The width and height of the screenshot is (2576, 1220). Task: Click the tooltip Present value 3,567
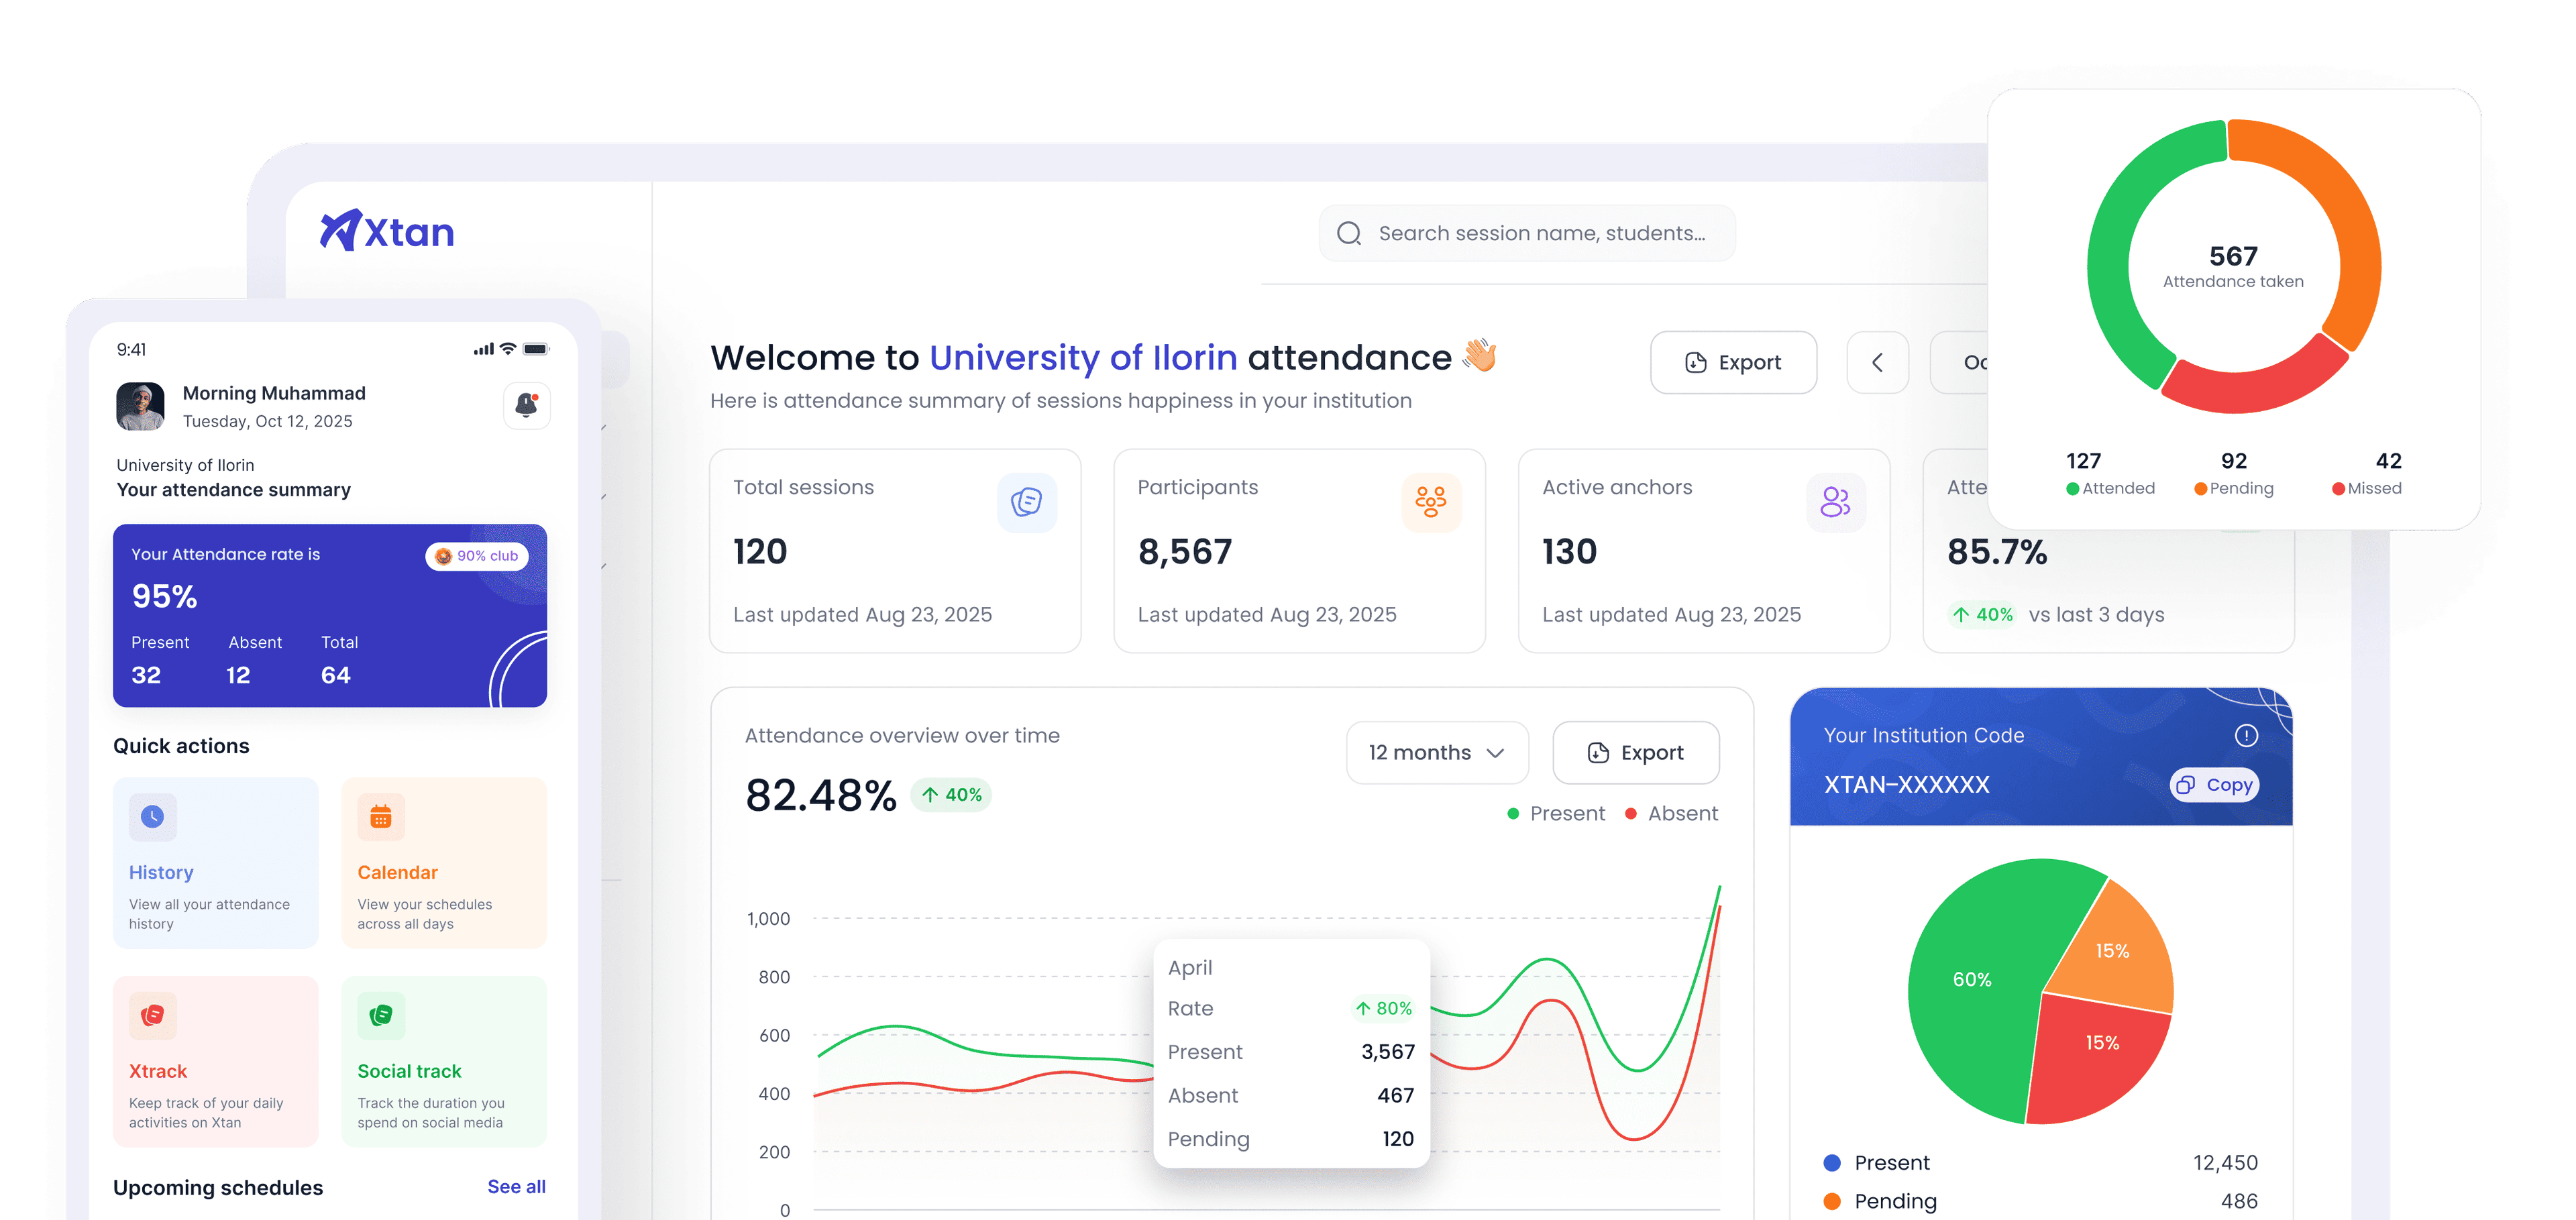[1387, 1052]
